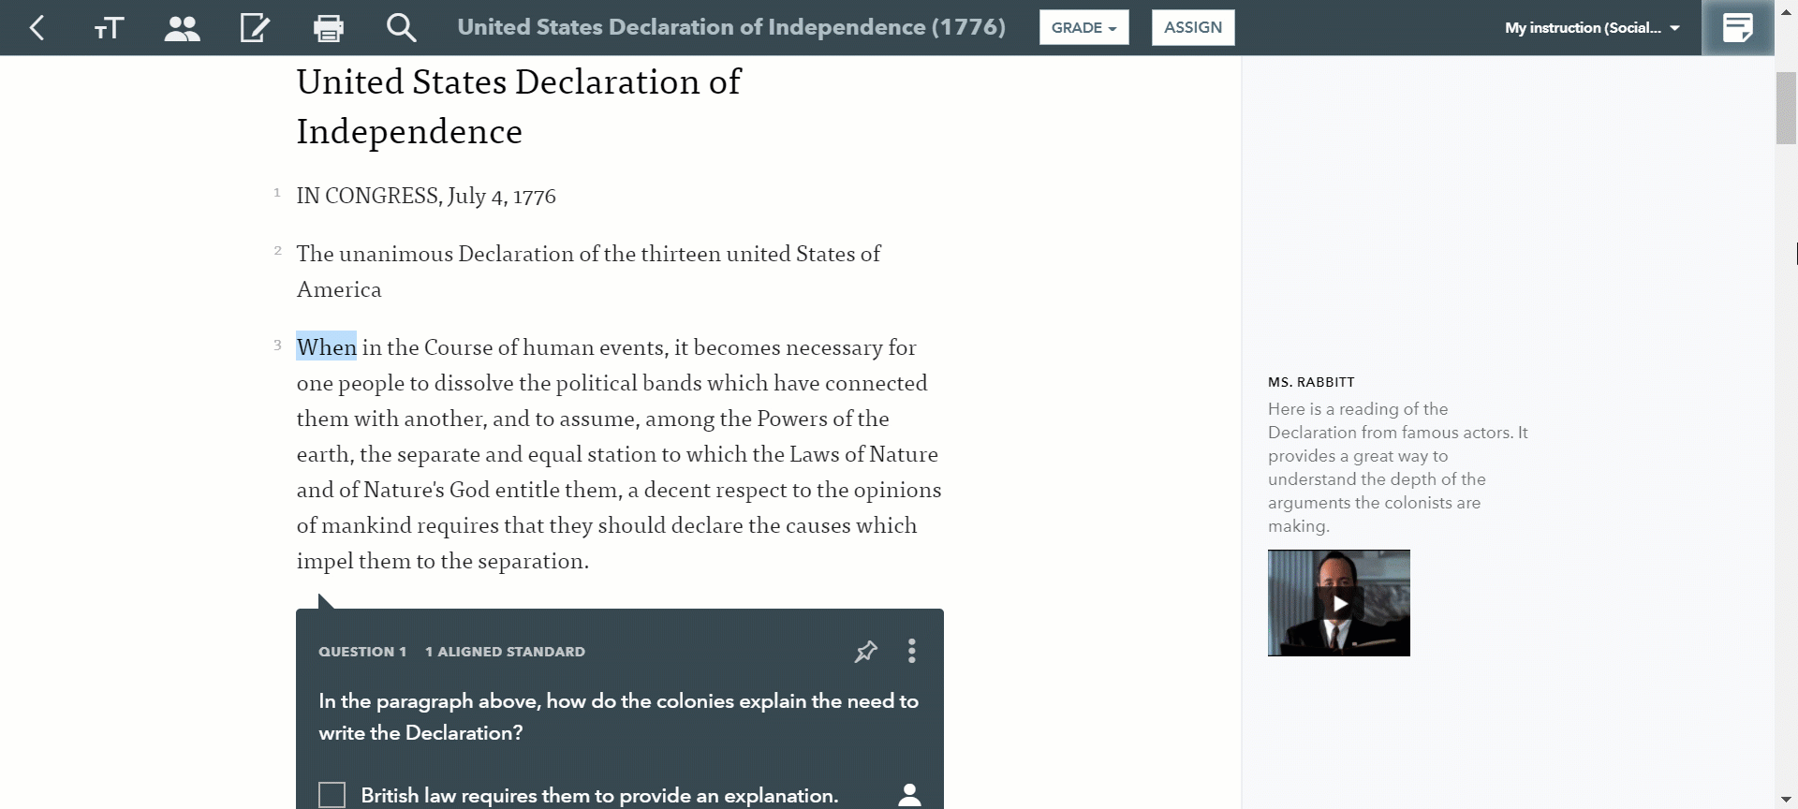
Task: Go back with the left chevron arrow
Action: [37, 28]
